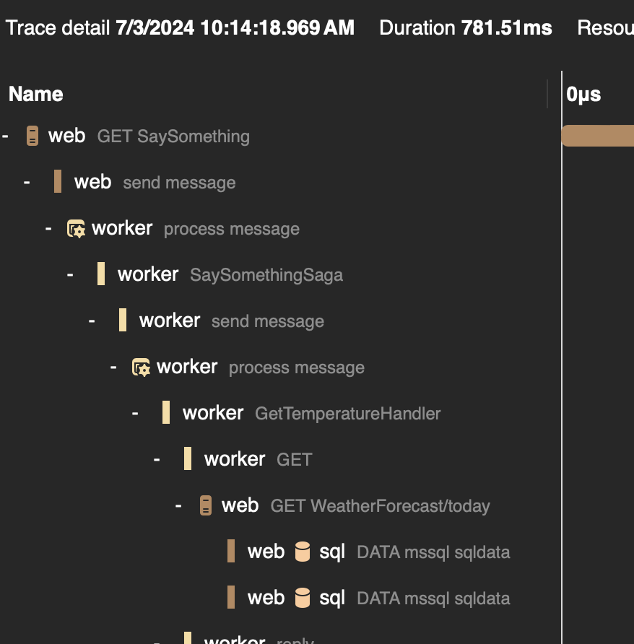Collapse the web GET WeatherForecast/today span
This screenshot has width=634, height=644.
pyautogui.click(x=178, y=505)
